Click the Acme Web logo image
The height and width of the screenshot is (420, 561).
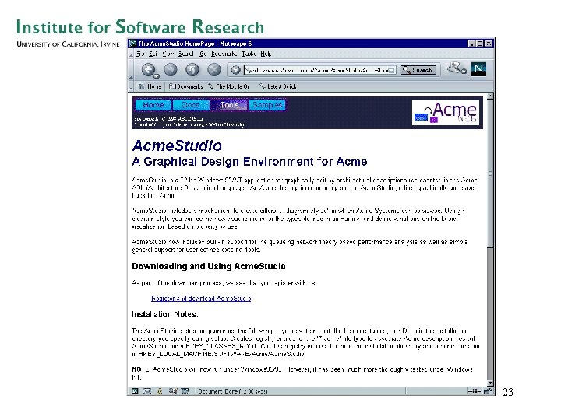pos(446,112)
